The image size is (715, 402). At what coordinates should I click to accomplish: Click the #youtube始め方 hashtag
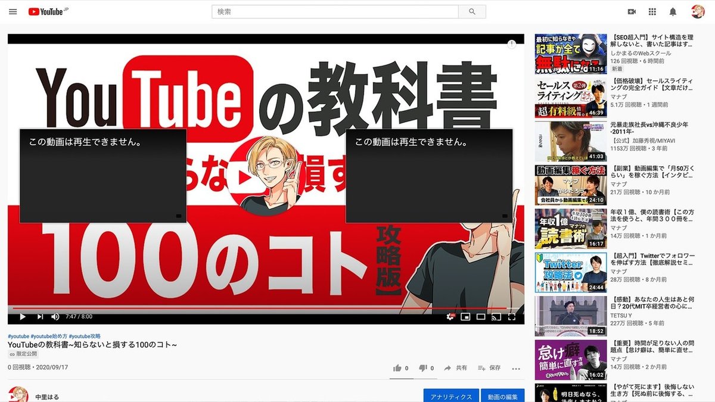(49, 336)
